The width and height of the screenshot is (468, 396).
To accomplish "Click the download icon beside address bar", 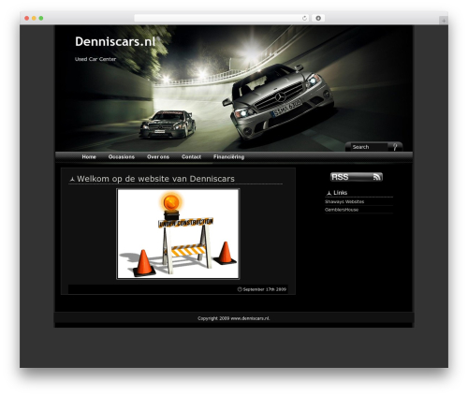I will tap(318, 18).
